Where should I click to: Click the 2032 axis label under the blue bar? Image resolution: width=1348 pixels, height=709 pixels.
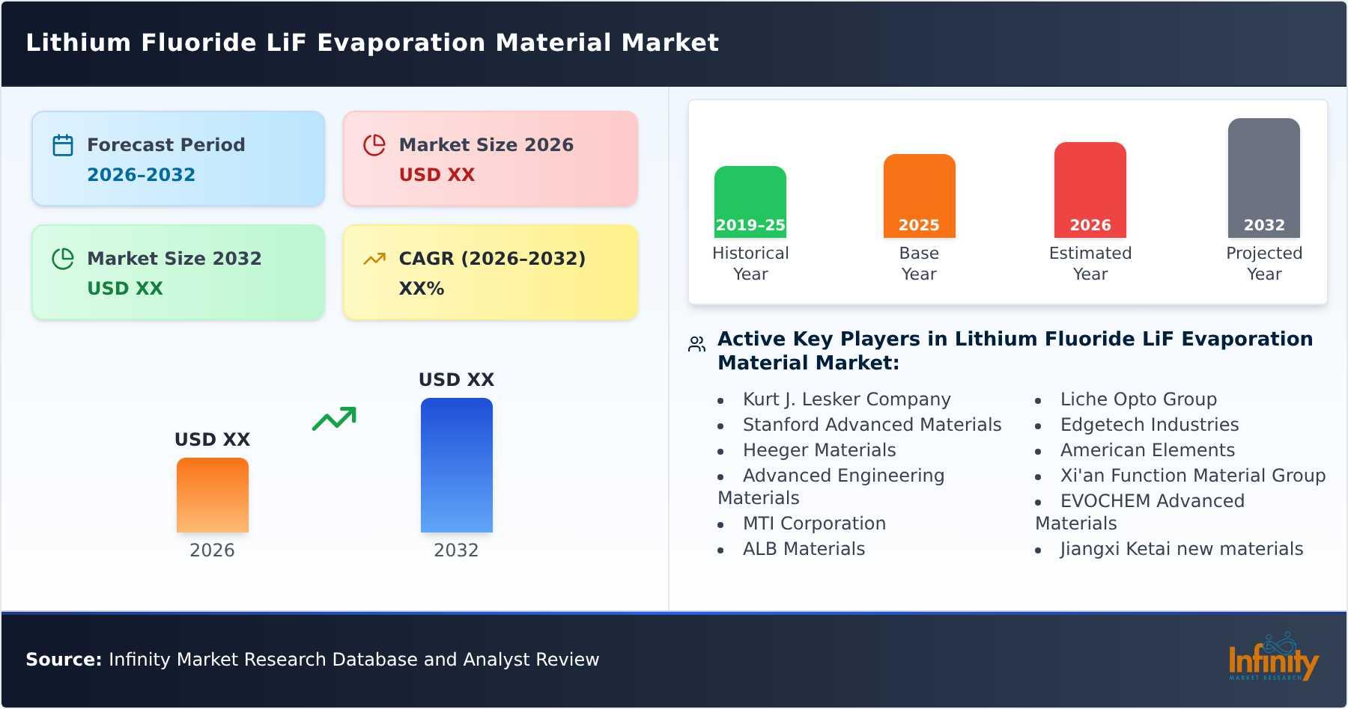coord(456,550)
